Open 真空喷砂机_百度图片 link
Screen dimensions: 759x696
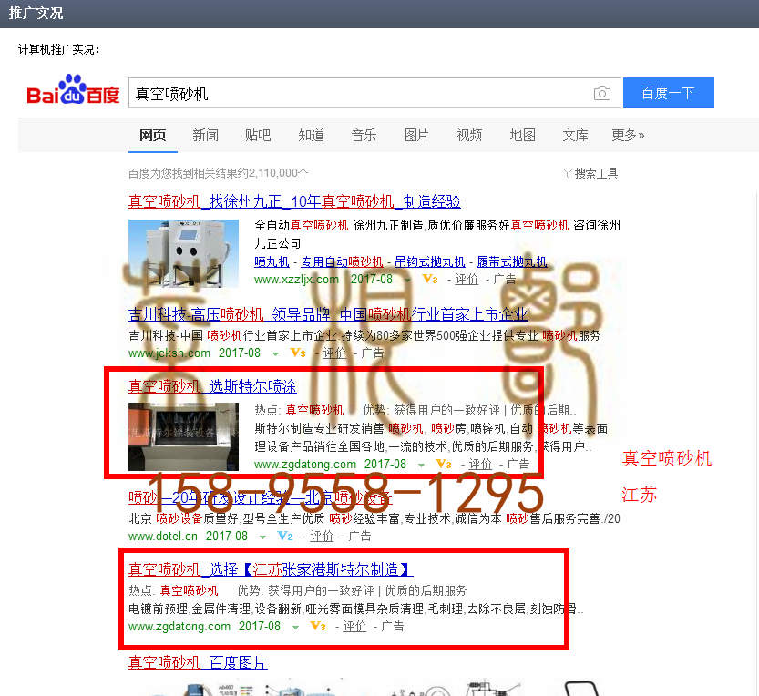coord(198,662)
